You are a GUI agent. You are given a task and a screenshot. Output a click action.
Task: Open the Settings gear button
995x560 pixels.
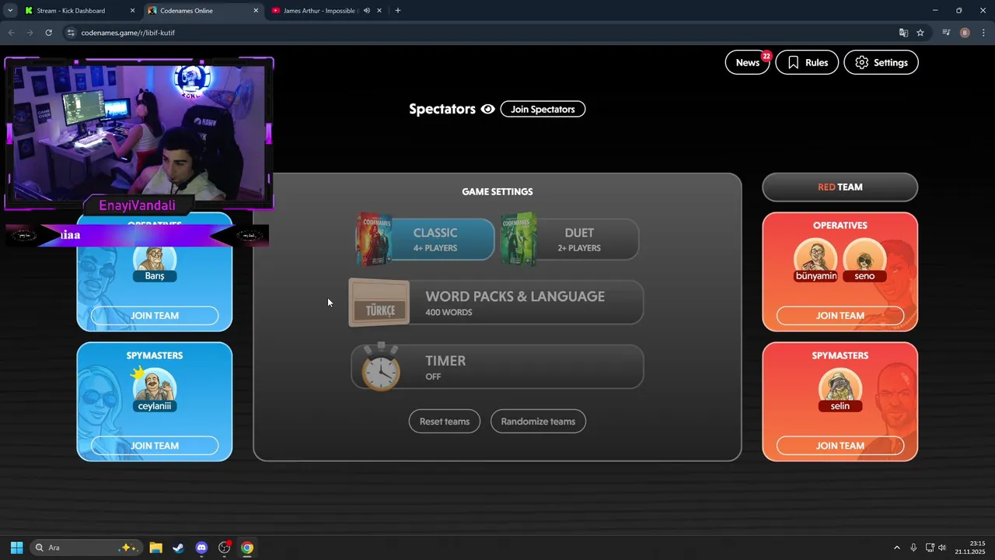click(882, 62)
